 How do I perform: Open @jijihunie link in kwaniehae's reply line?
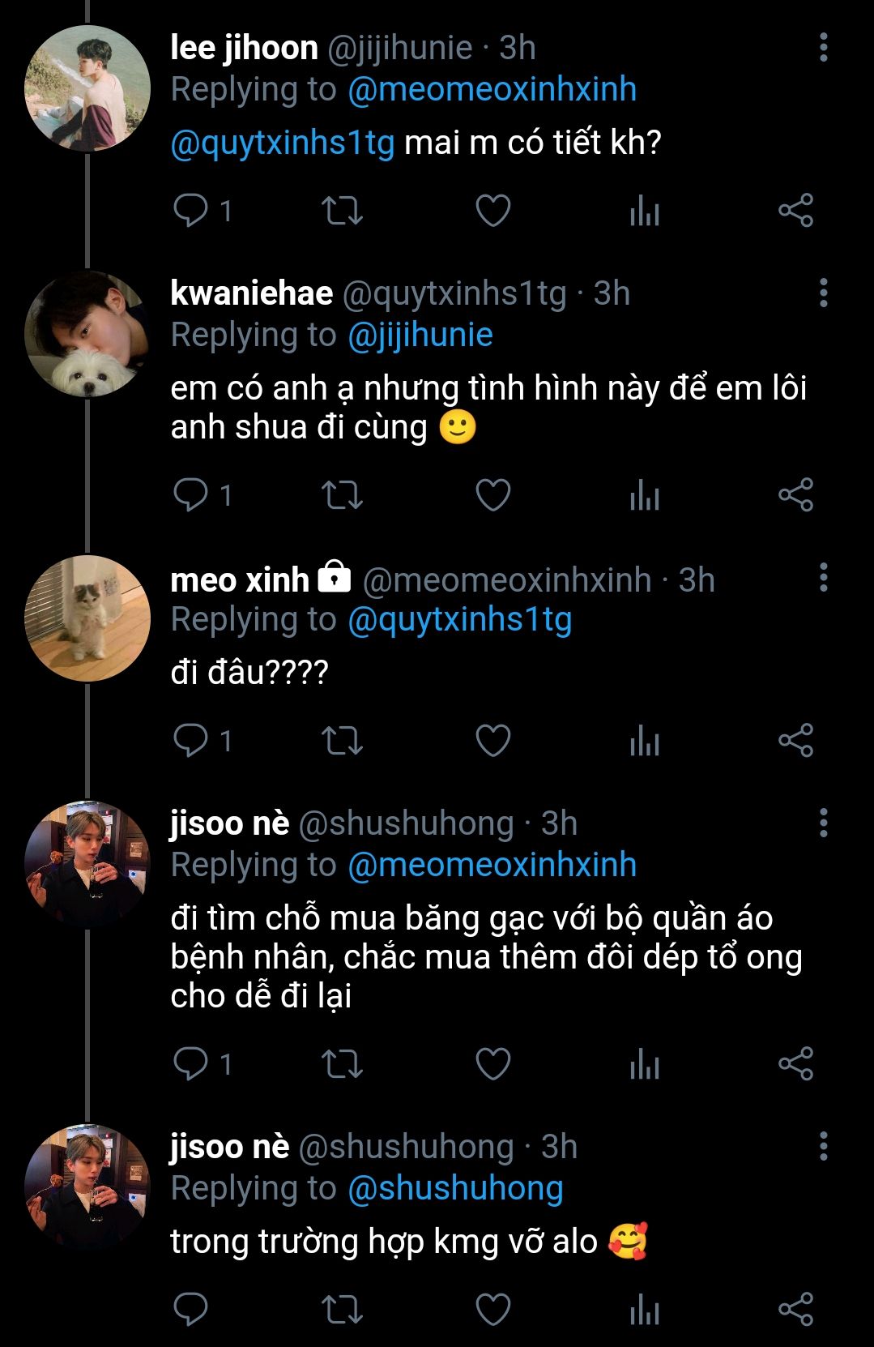(x=420, y=336)
